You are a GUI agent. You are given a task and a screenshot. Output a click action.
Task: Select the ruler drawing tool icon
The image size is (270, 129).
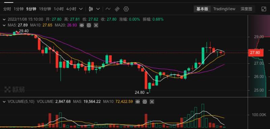tap(117, 9)
